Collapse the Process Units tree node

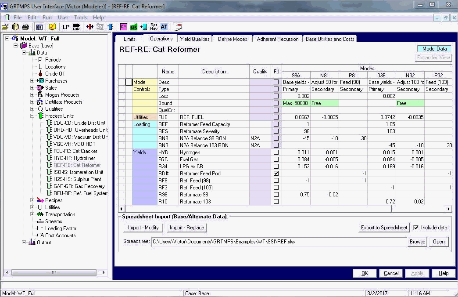pyautogui.click(x=32, y=116)
